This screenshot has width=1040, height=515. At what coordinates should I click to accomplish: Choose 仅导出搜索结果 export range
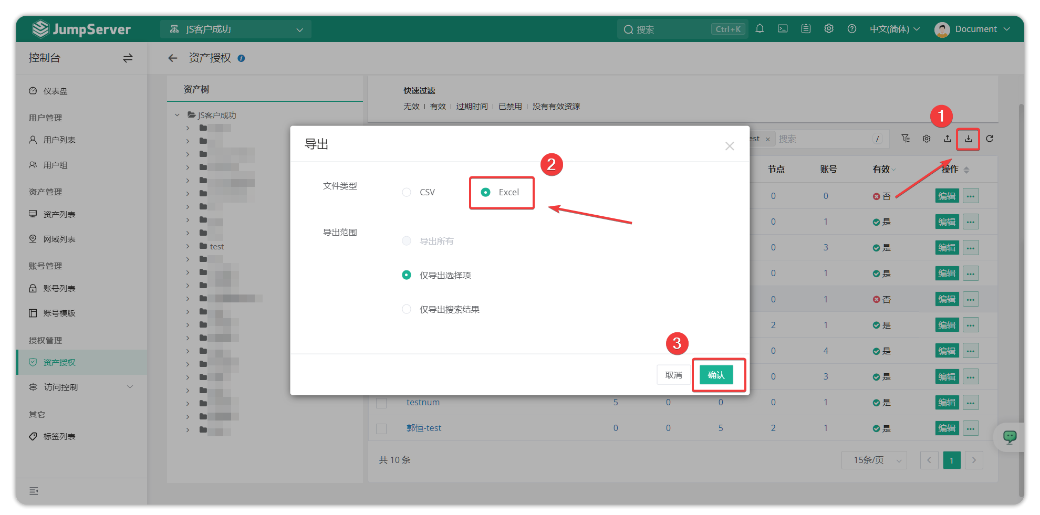[x=407, y=309]
